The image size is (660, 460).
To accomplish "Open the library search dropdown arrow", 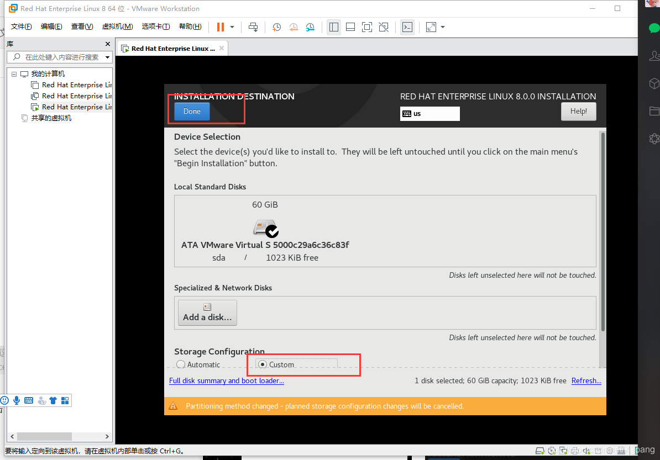I will 107,57.
